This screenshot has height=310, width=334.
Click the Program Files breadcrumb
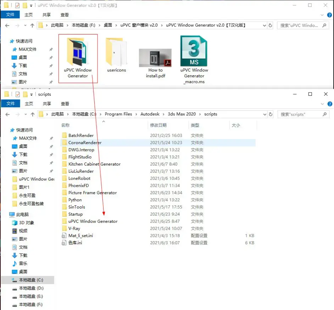pyautogui.click(x=118, y=114)
